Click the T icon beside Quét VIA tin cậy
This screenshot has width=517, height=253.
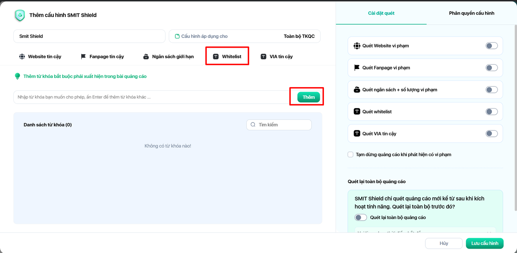click(x=357, y=134)
